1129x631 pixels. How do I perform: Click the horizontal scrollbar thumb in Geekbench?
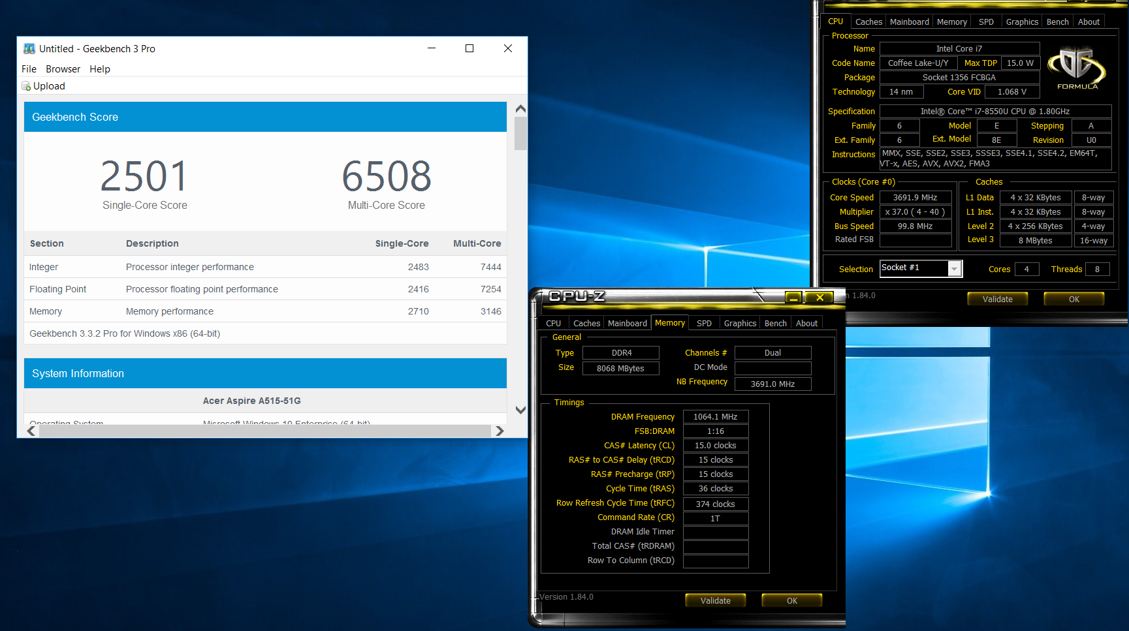point(264,431)
